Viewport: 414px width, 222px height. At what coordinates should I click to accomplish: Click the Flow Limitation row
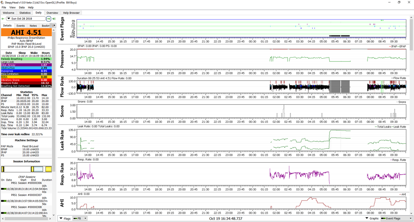coord(26,74)
